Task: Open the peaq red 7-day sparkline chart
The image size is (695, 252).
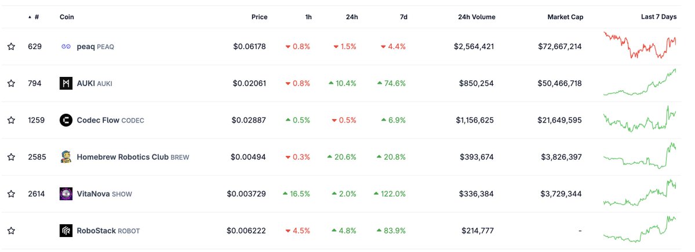Action: pyautogui.click(x=640, y=45)
